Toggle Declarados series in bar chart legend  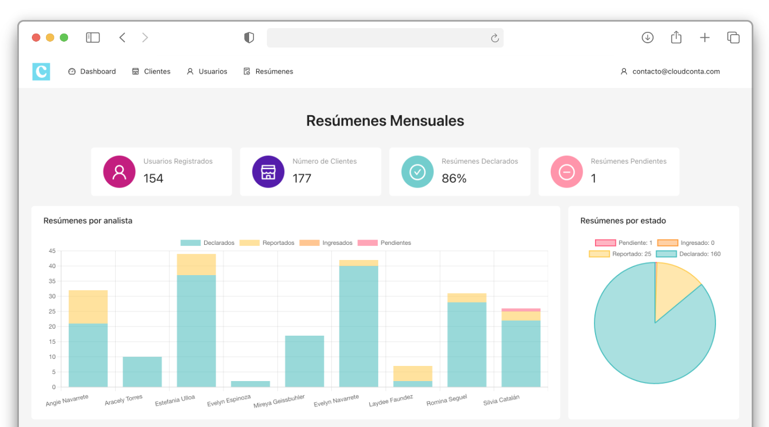[x=208, y=243]
